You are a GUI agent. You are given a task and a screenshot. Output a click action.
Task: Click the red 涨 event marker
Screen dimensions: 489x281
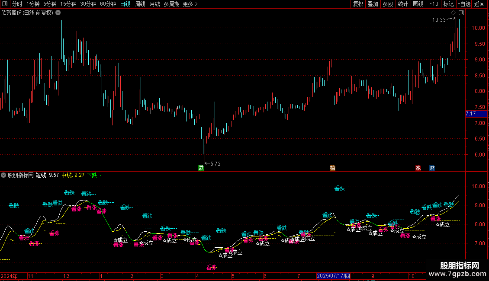point(418,168)
